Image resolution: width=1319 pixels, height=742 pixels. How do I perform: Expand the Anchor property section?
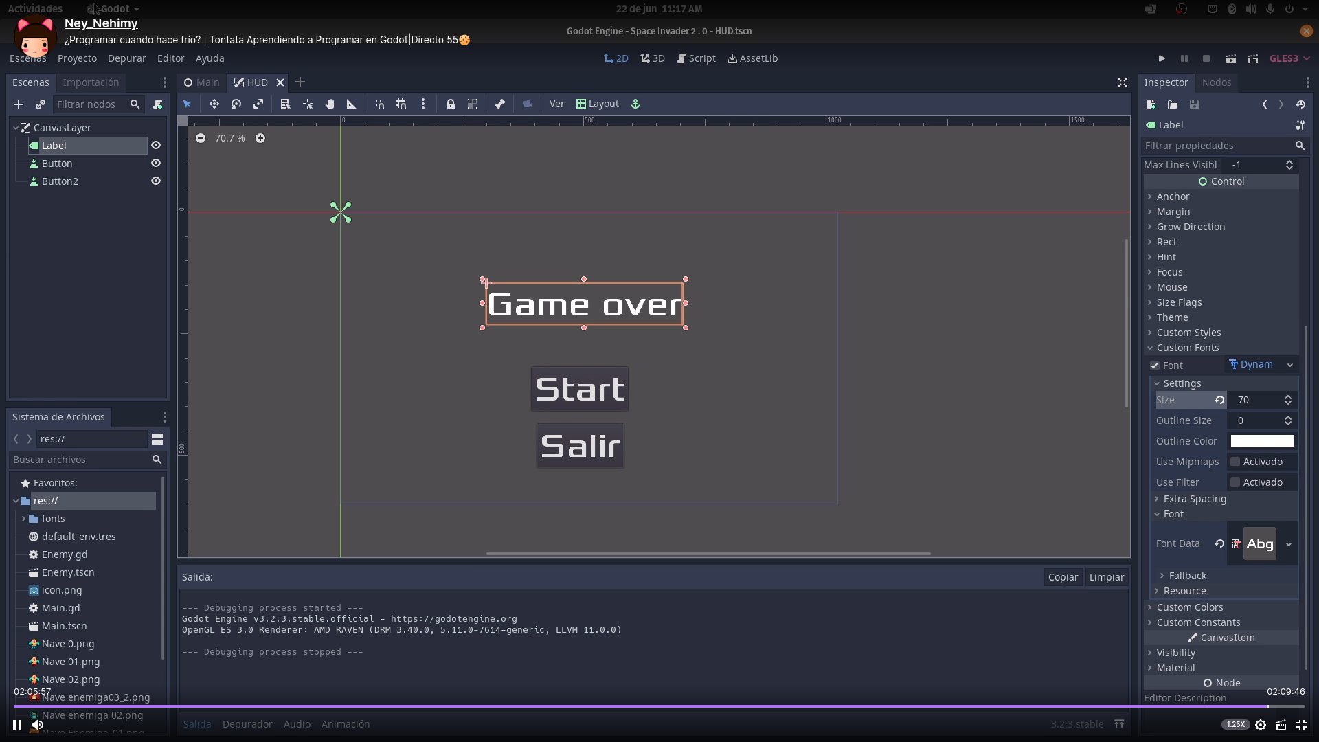click(x=1173, y=196)
